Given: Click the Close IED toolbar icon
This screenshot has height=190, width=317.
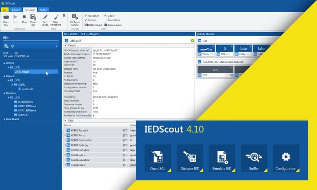Looking at the screenshot, I should pos(33,17).
